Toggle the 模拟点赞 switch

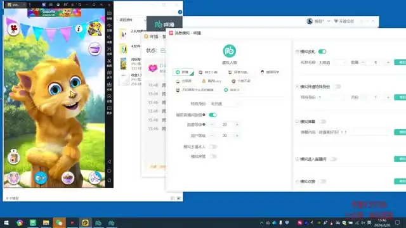pos(322,181)
